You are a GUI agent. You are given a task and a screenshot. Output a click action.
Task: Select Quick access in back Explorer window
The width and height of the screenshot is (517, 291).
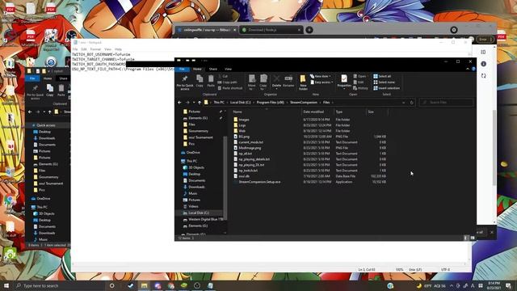[46, 125]
